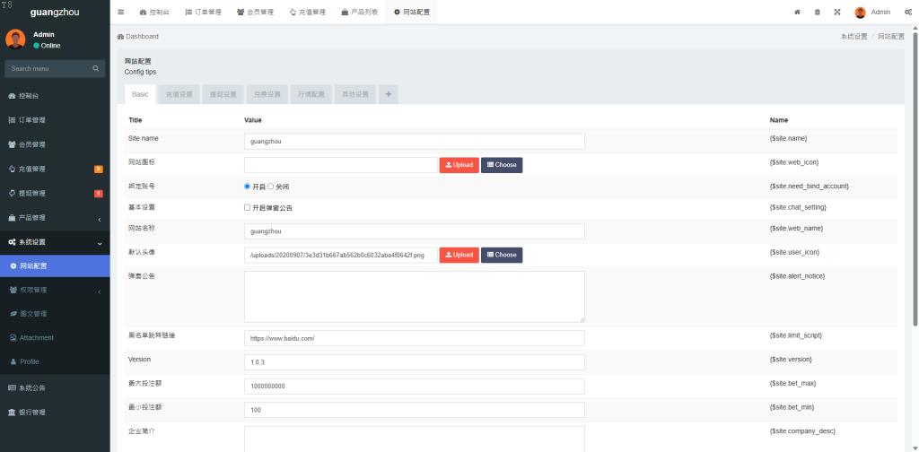Click the Version input field
Image resolution: width=919 pixels, height=452 pixels.
414,362
